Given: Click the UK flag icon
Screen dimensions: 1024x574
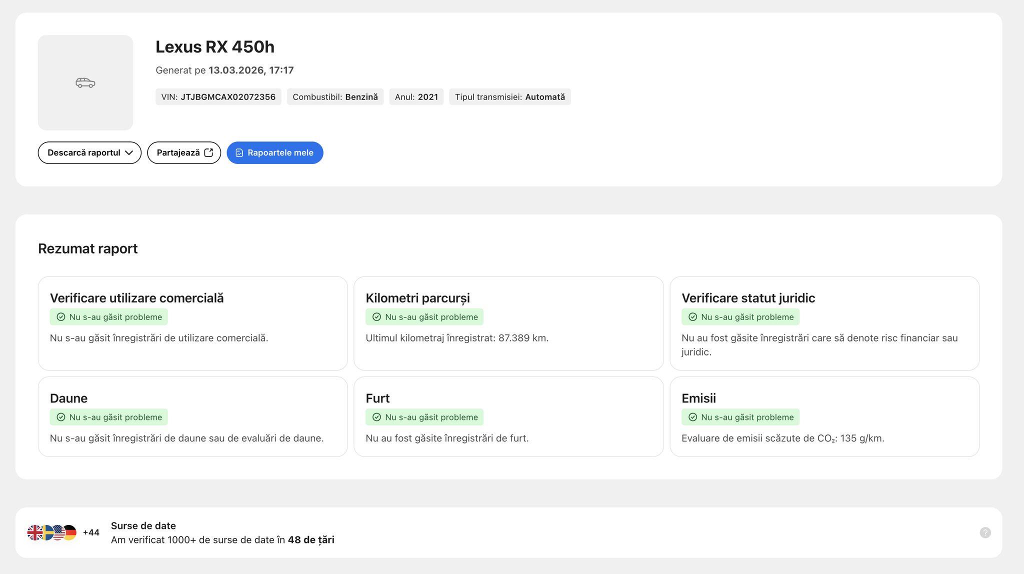Looking at the screenshot, I should click(35, 532).
